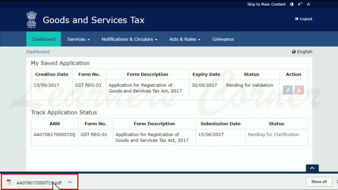The image size is (338, 190).
Task: Open the English language selector
Action: pyautogui.click(x=302, y=52)
